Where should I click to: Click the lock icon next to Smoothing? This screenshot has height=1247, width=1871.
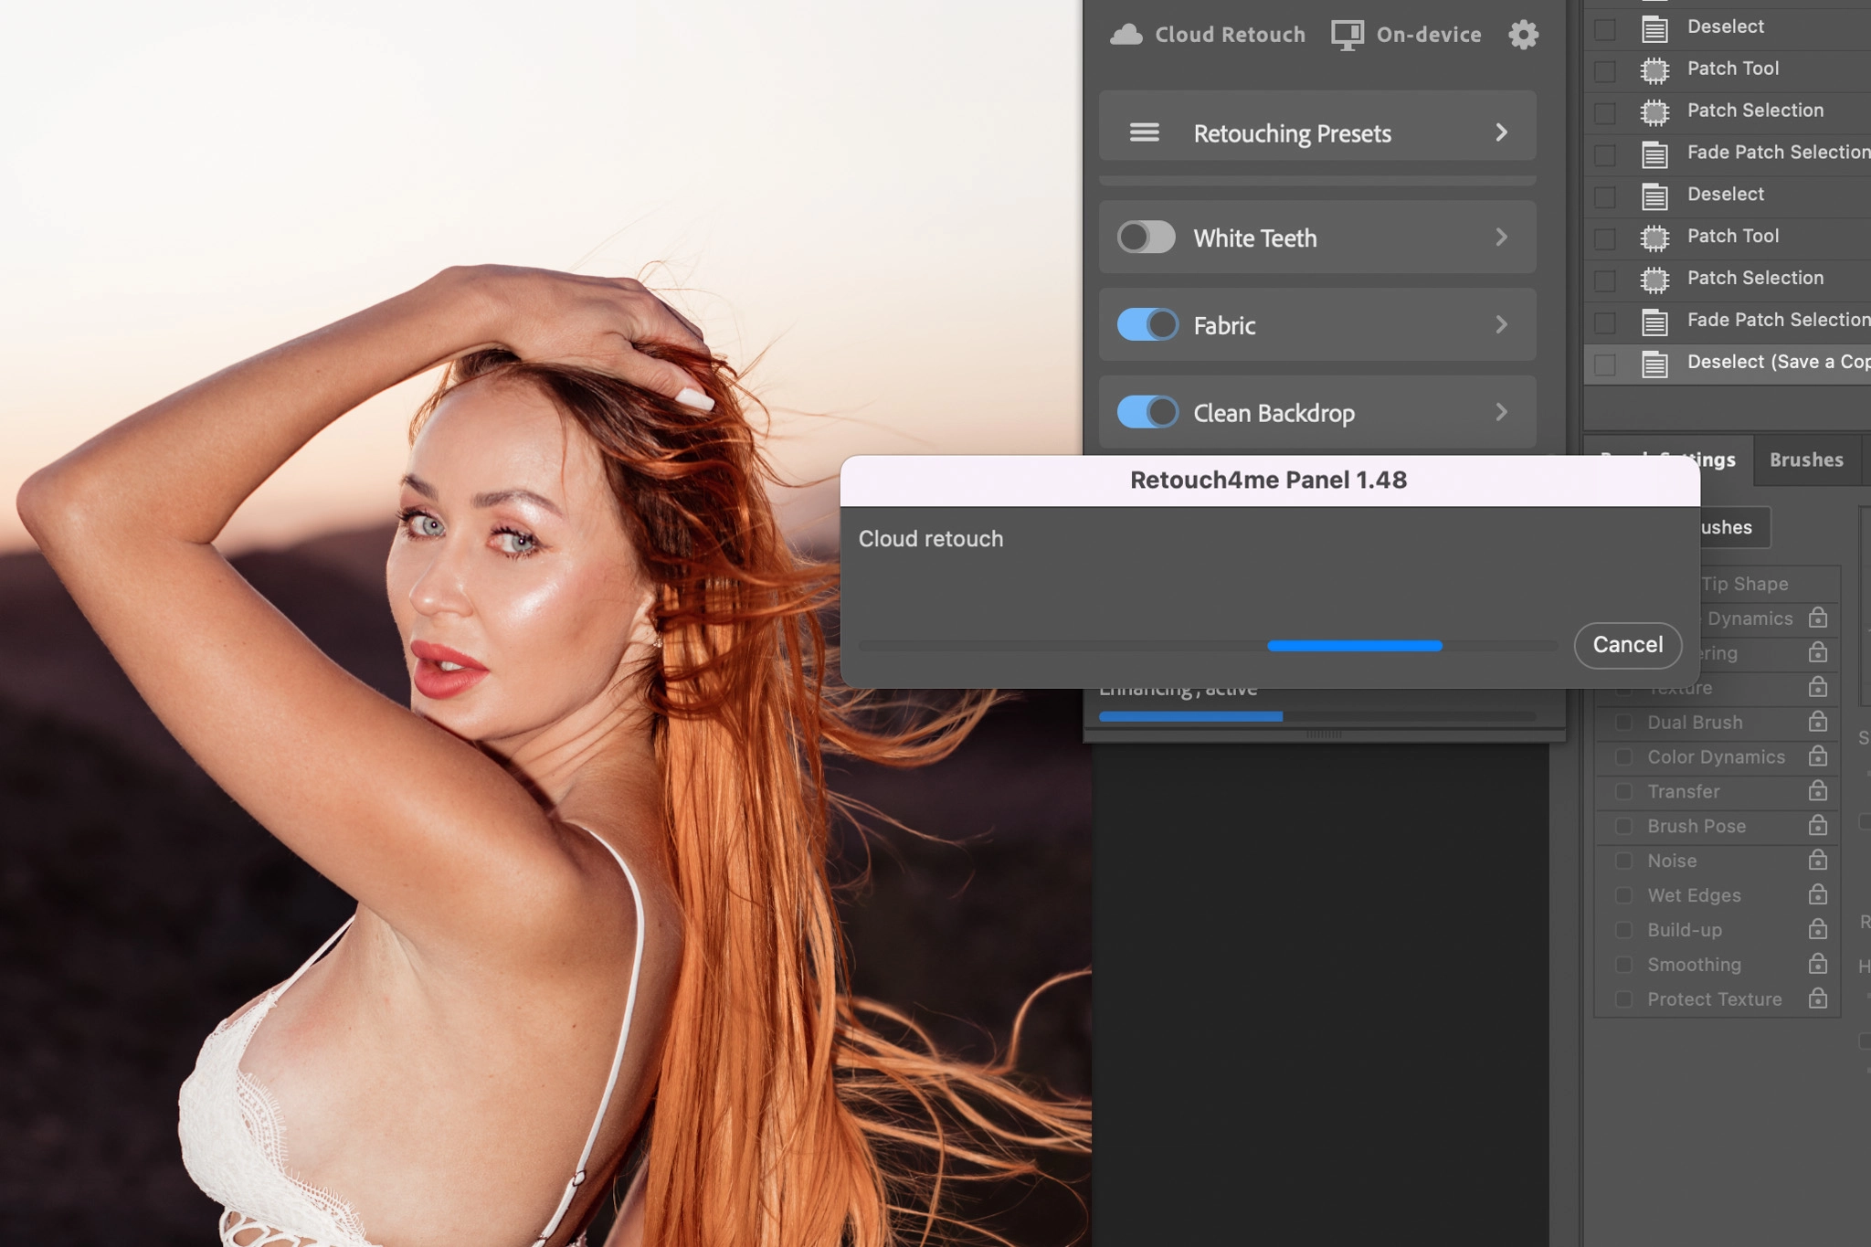click(1818, 964)
